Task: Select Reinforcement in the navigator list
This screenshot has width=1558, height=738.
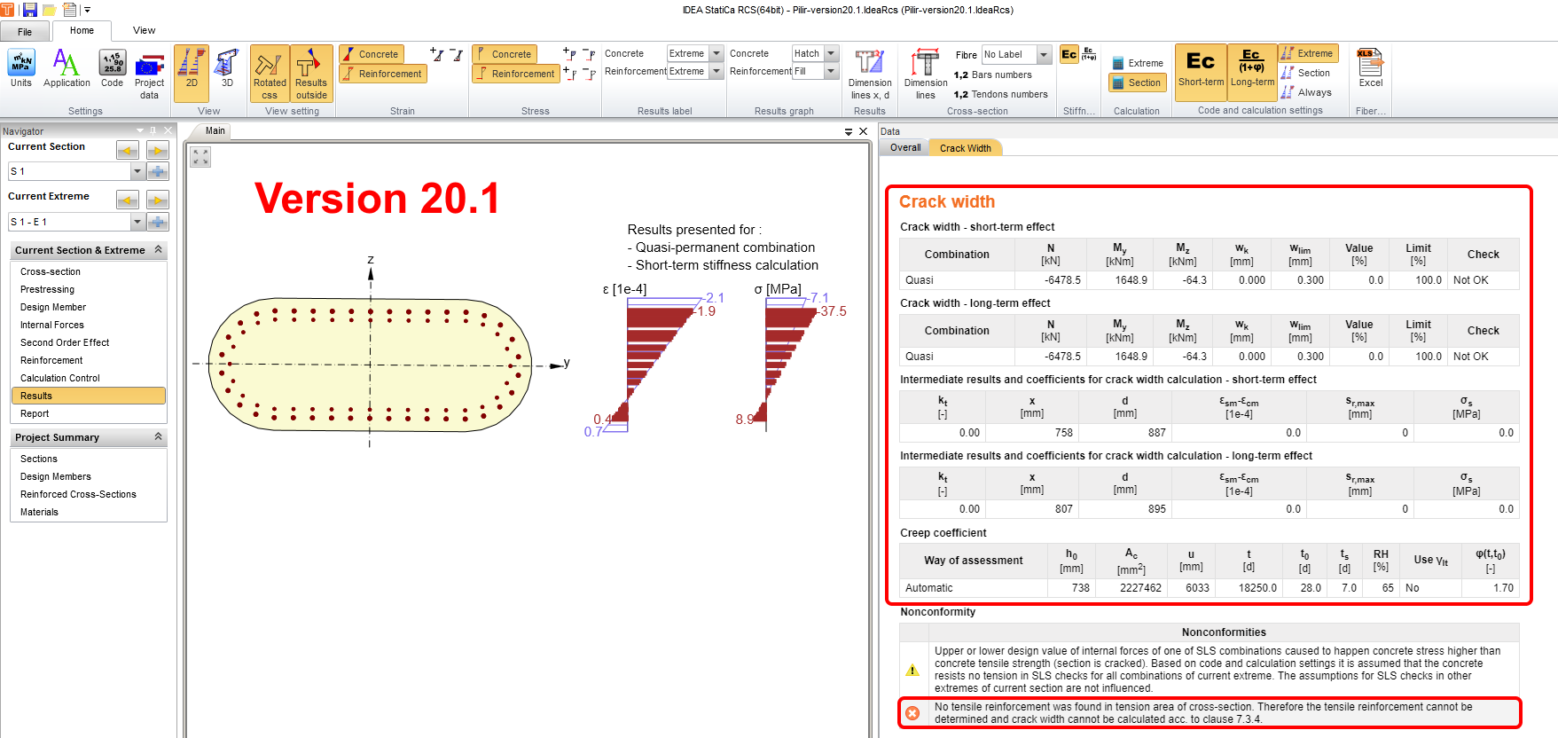Action: coord(51,360)
